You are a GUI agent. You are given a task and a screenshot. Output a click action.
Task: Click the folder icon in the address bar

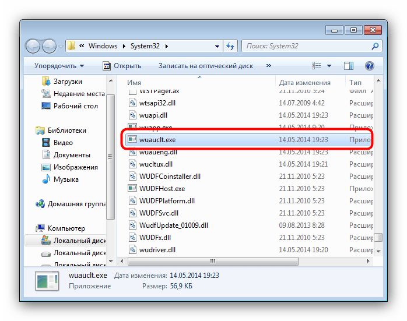(72, 46)
